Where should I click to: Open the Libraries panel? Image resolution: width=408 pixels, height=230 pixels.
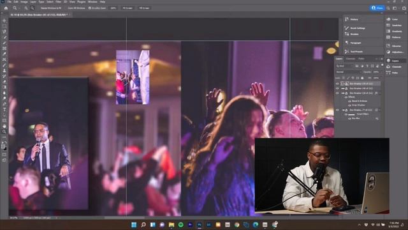coord(393,46)
